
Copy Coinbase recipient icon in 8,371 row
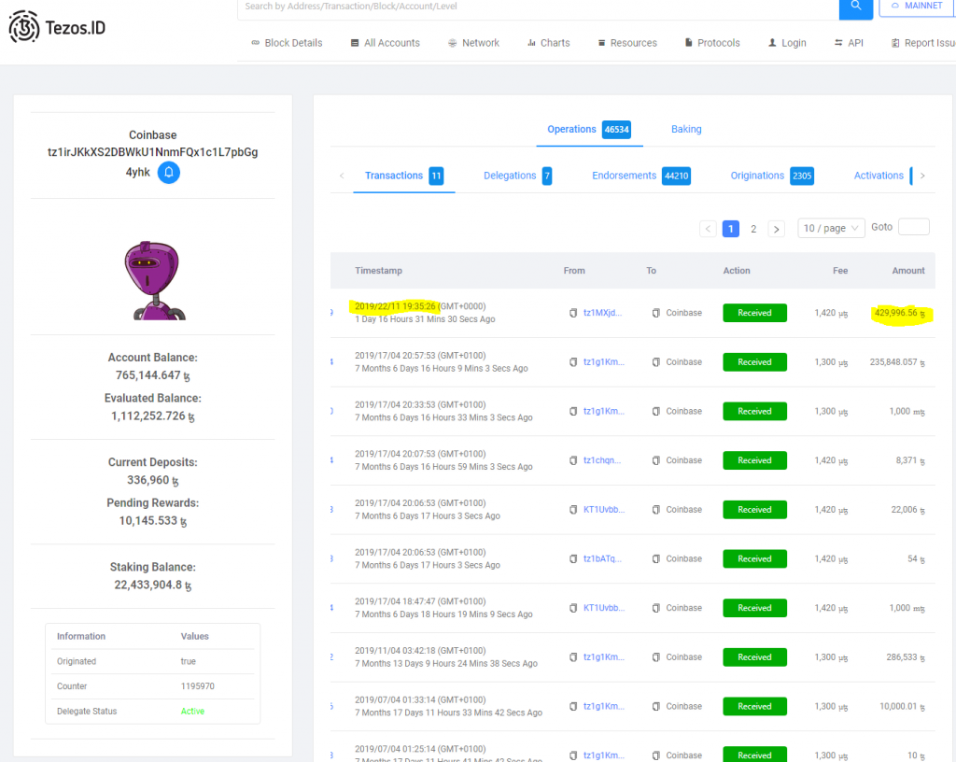tap(656, 460)
